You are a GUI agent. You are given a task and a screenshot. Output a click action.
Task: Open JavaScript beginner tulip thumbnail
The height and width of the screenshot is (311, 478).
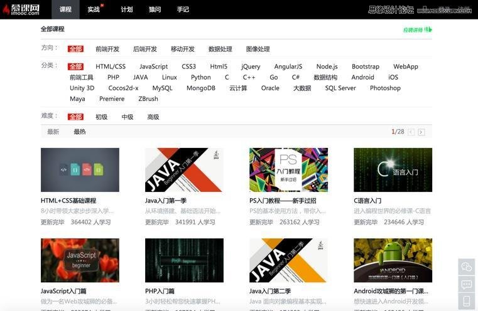click(x=80, y=260)
